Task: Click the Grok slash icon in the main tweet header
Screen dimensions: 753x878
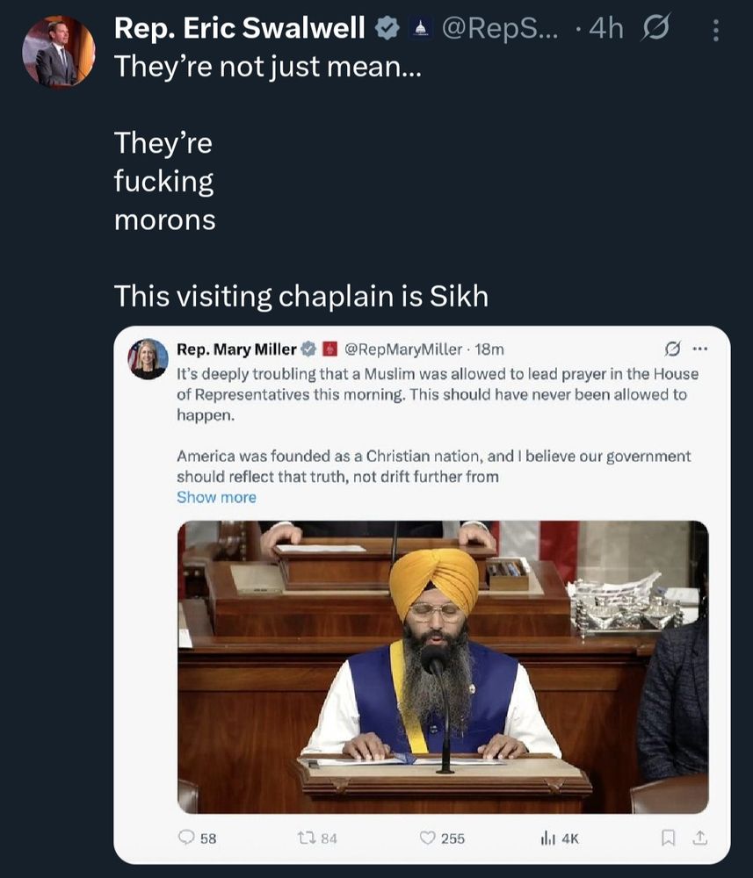Action: (655, 27)
